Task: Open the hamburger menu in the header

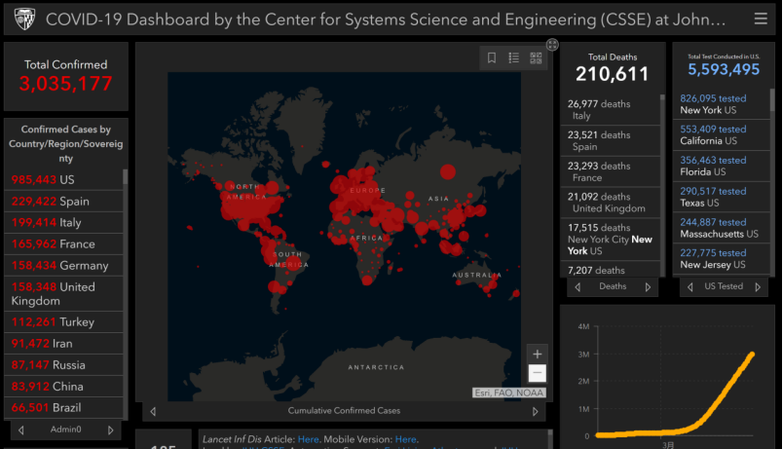Action: coord(761,19)
